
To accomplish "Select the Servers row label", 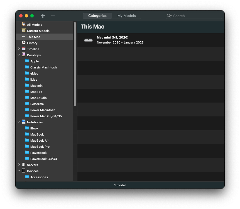I will [33, 165].
